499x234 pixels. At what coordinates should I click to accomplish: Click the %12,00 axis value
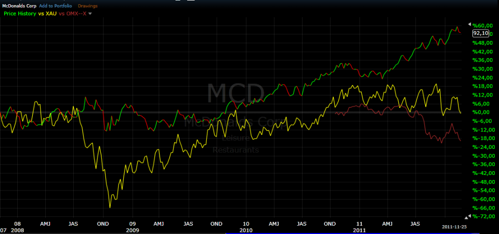click(483, 95)
